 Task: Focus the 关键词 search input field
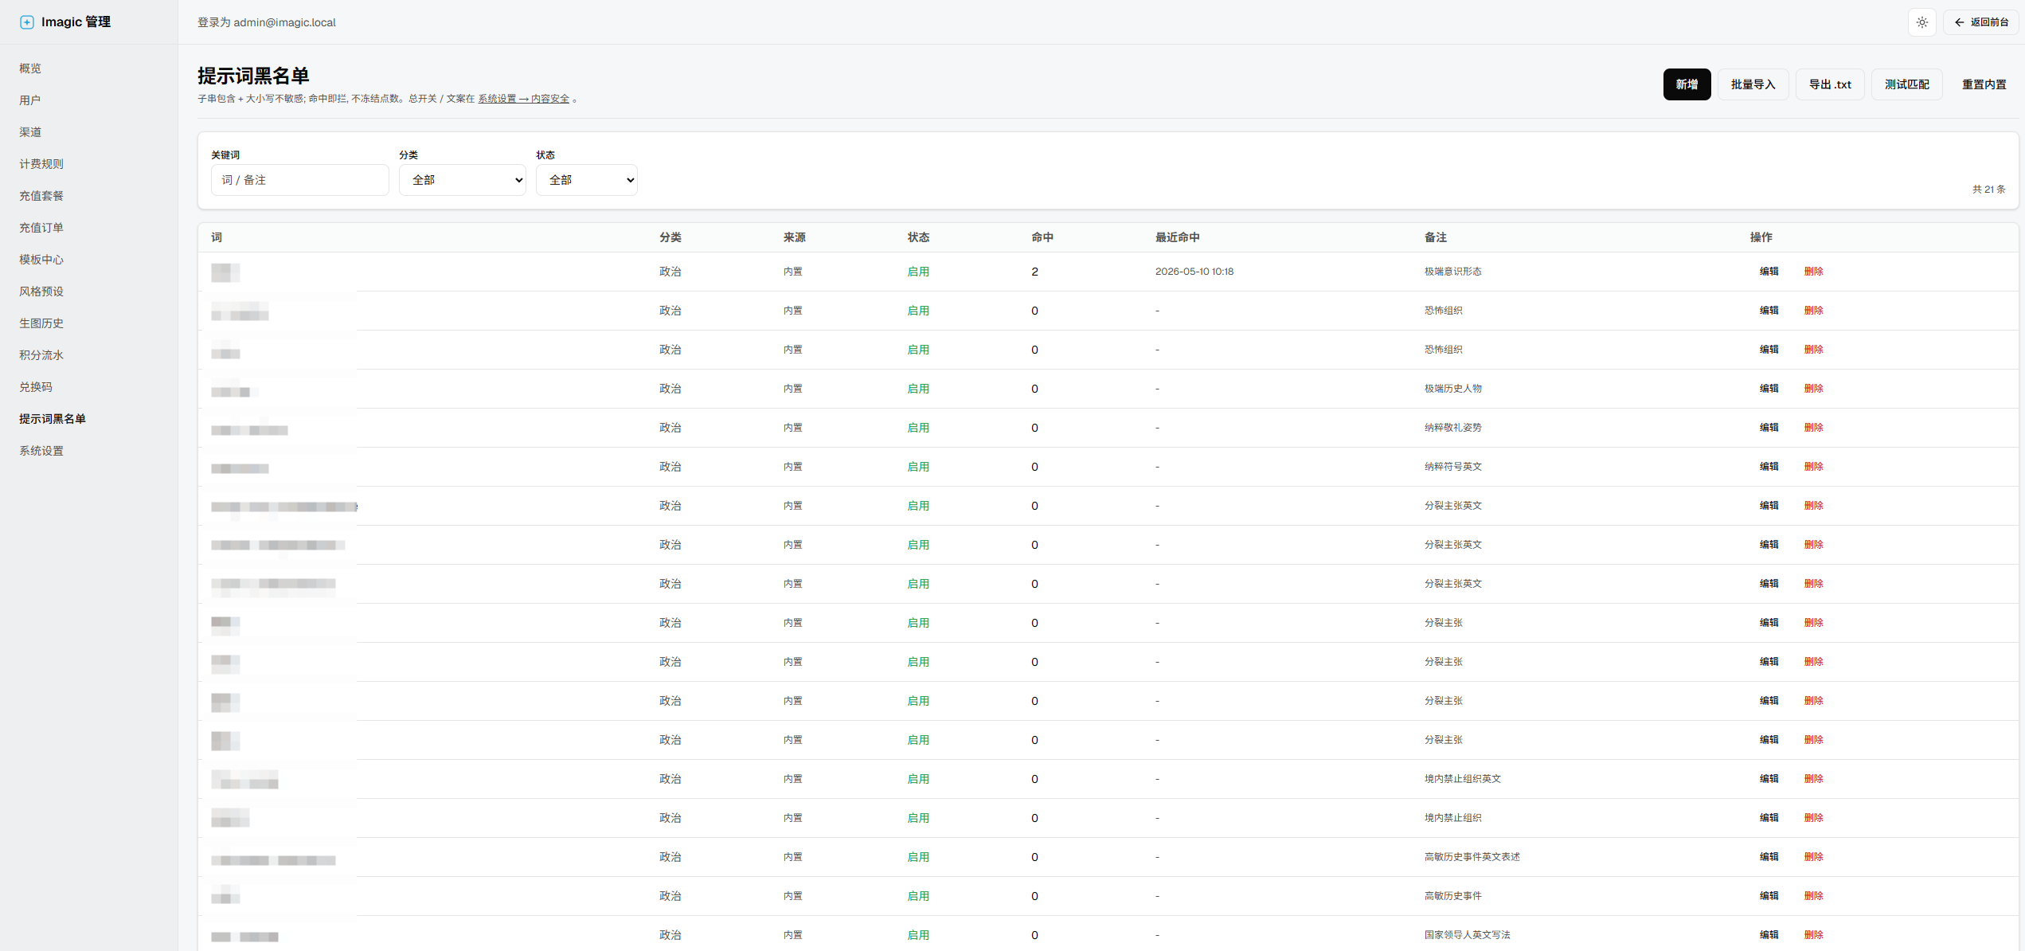pos(300,180)
